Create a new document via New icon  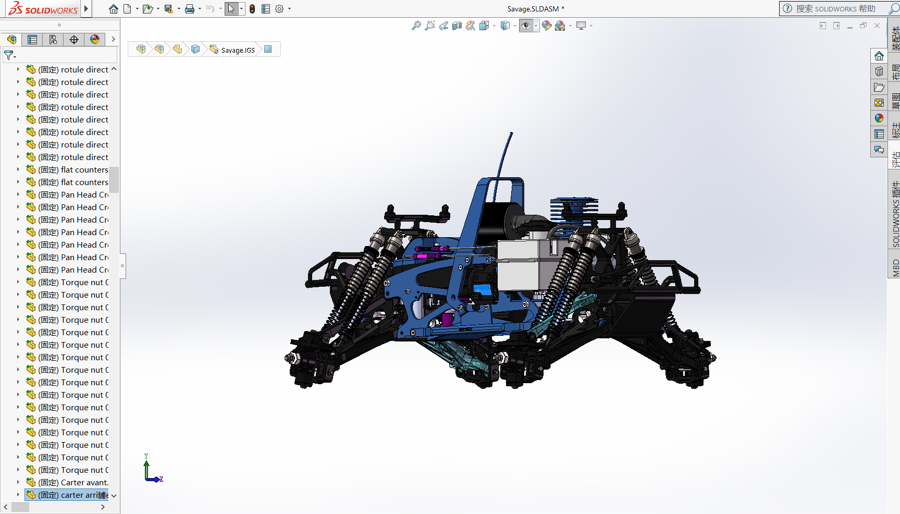tap(127, 9)
